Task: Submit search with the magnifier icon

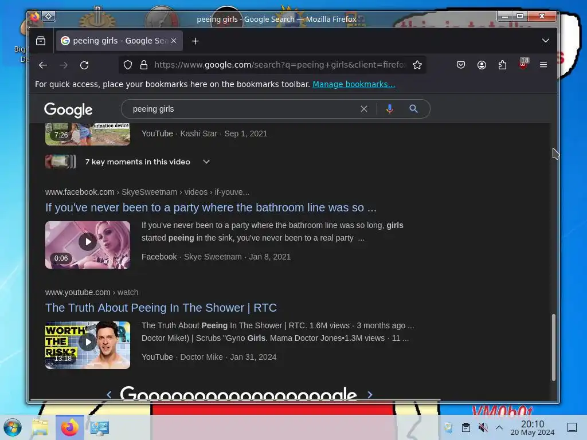Action: 413,109
